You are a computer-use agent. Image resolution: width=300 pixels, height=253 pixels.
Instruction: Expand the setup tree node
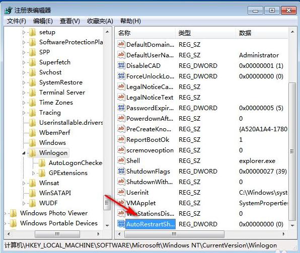(24, 32)
